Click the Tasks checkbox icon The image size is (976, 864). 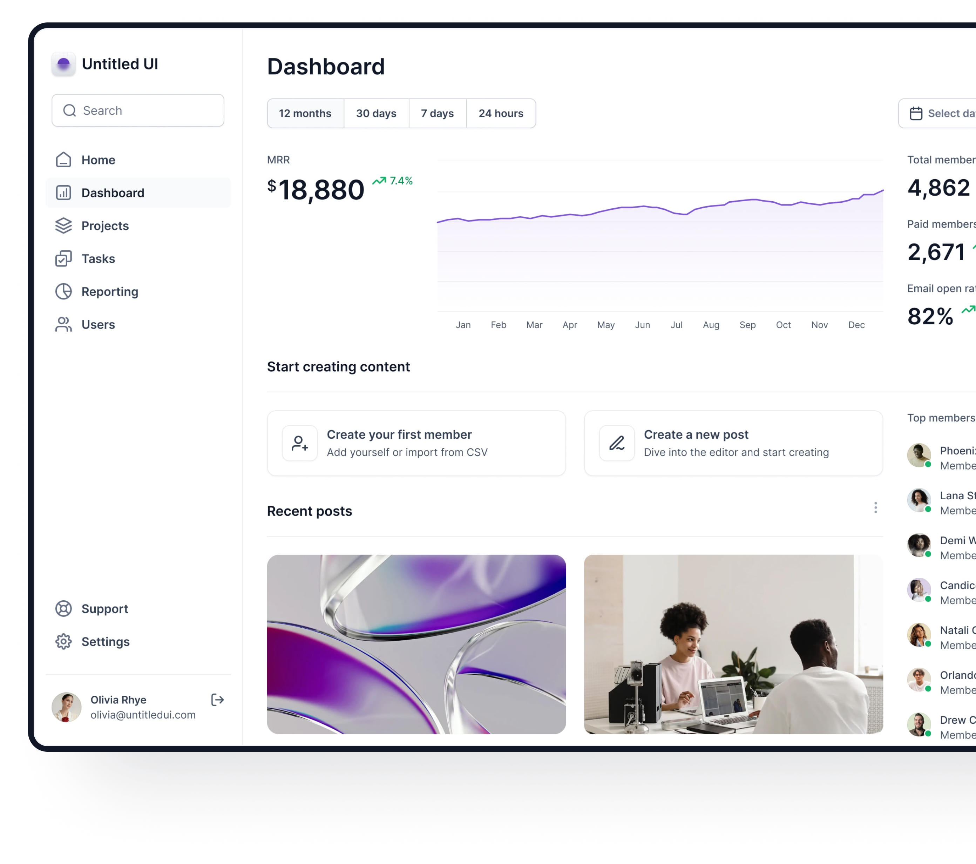point(63,258)
